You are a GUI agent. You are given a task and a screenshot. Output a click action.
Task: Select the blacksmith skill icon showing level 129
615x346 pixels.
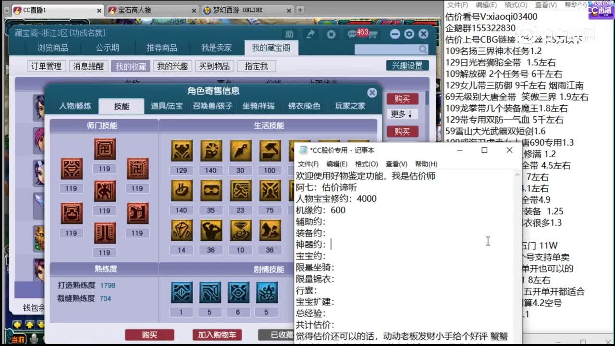coord(181,151)
